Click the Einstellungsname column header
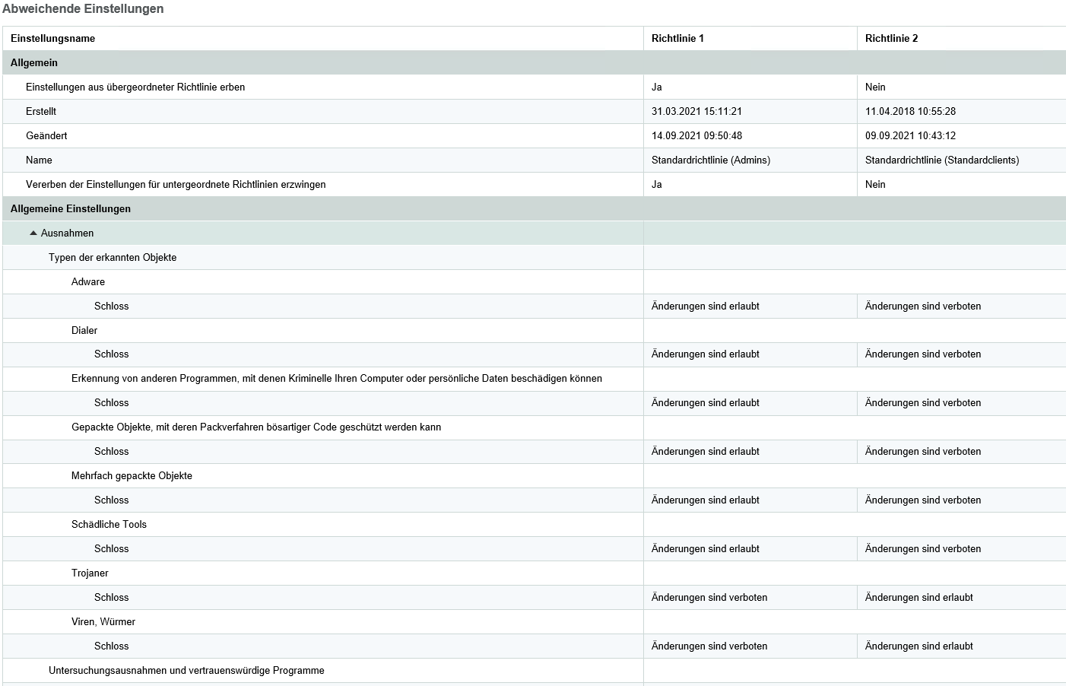Screen dimensions: 1066x686 click(x=53, y=39)
